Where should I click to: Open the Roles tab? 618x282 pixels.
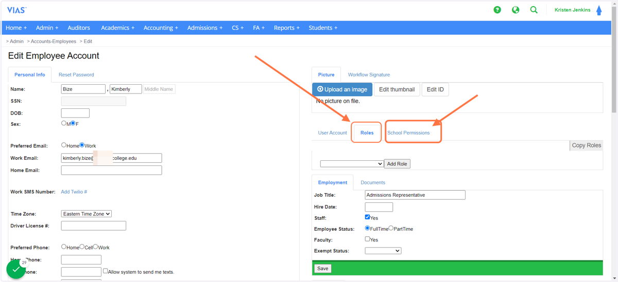367,133
